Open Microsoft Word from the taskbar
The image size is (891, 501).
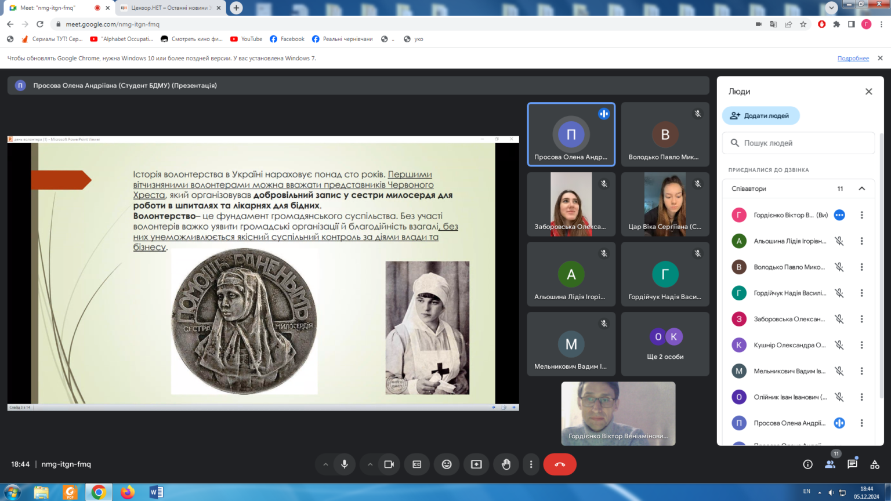coord(156,492)
